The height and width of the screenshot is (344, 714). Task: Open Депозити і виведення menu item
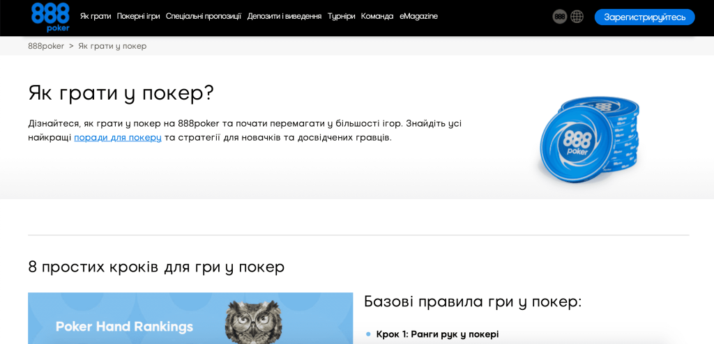[x=284, y=17]
